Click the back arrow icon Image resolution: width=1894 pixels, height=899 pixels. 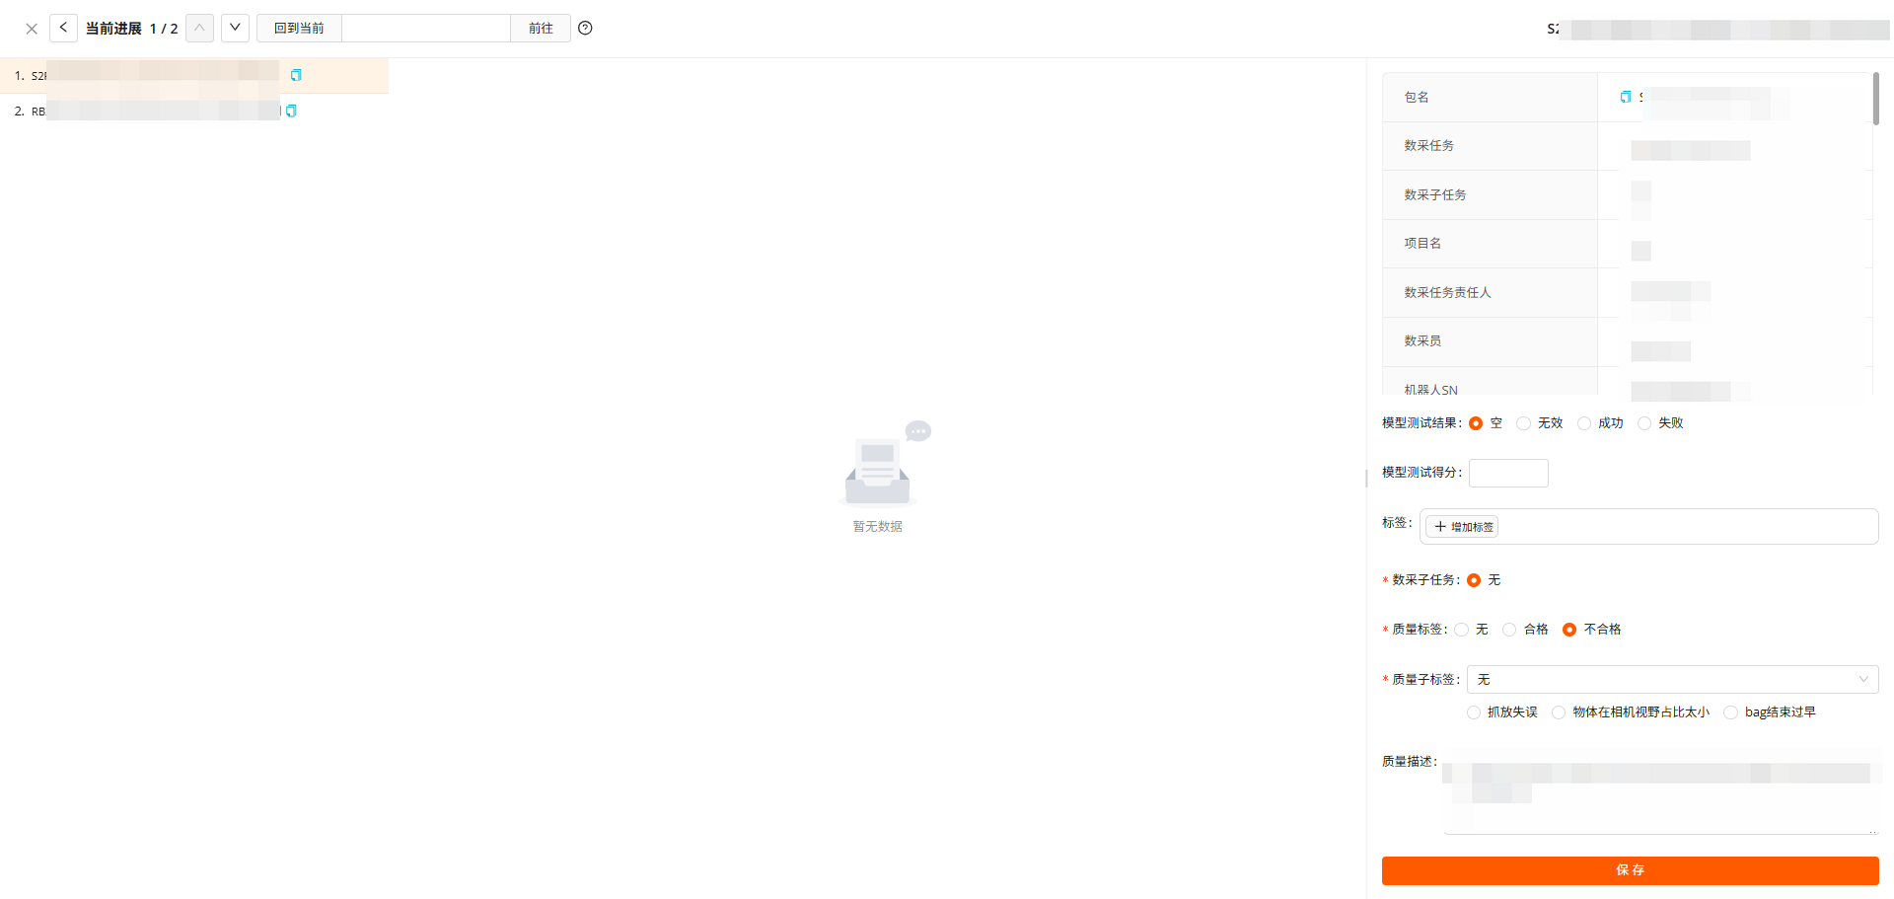pyautogui.click(x=63, y=28)
